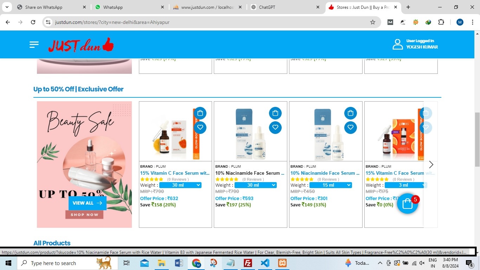
Task: Expand weight dropdown showing 30 ml for Vitamin C serum
Action: (180, 185)
